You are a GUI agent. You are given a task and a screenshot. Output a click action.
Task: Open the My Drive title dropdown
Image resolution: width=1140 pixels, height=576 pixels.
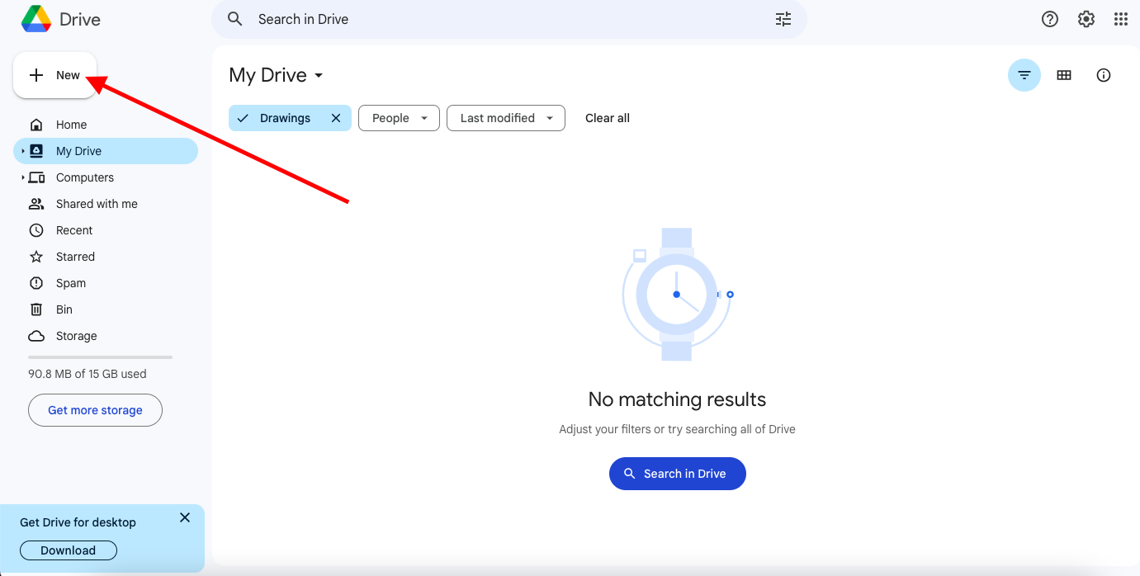[x=277, y=75]
